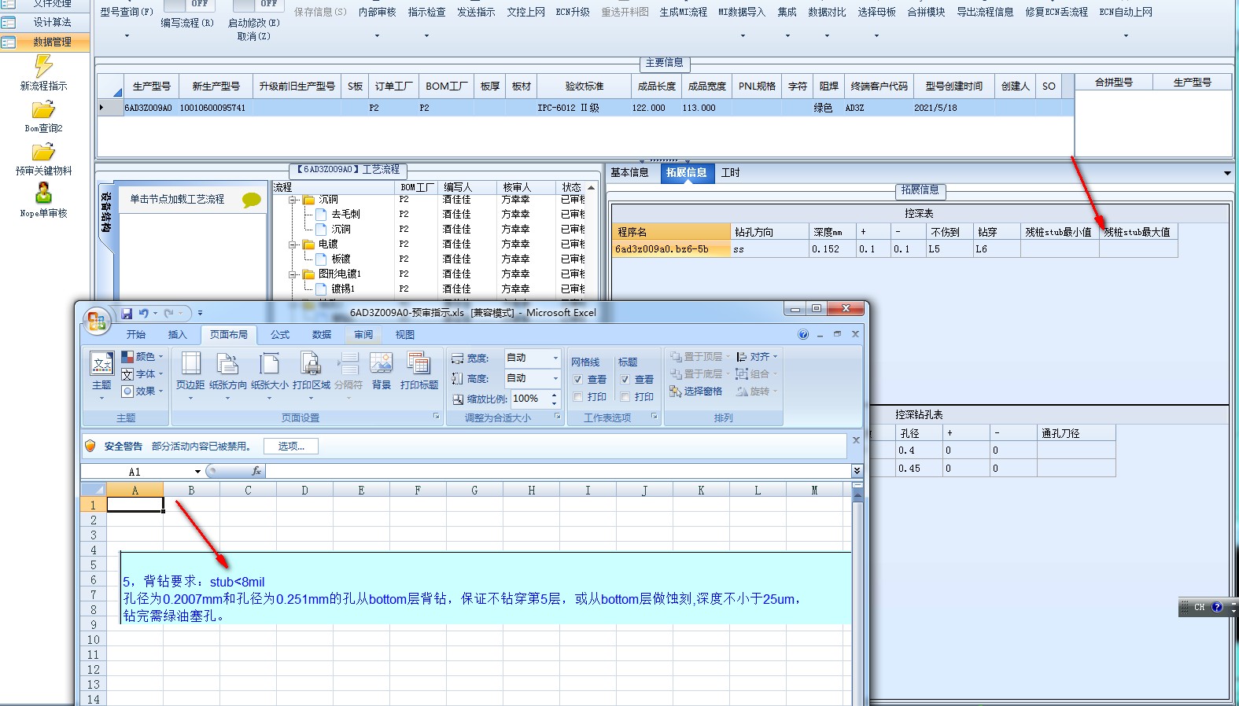Click the fx insert function icon

point(256,471)
